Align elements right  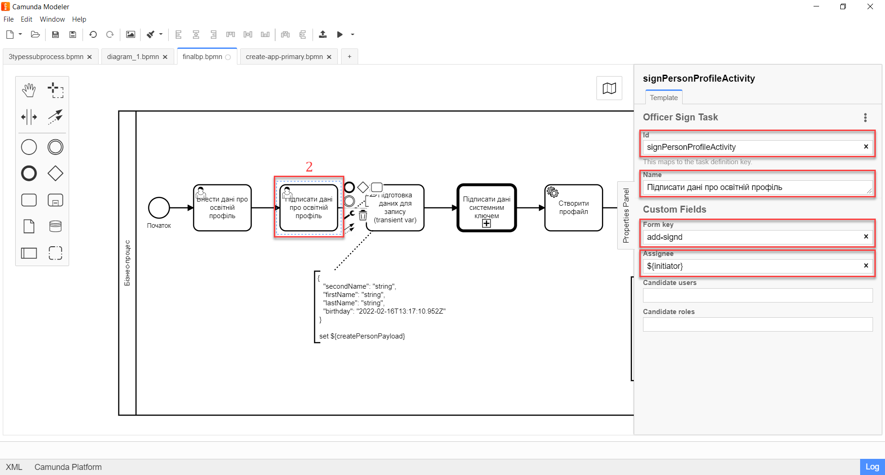213,35
